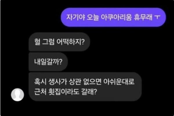Click the word '혹시' in last message

[40, 81]
